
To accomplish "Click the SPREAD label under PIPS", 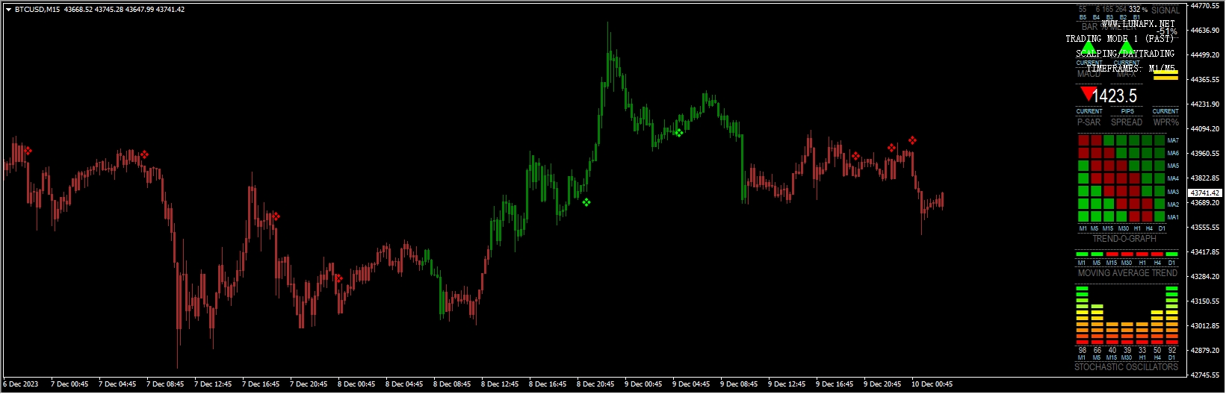I will click(1127, 122).
